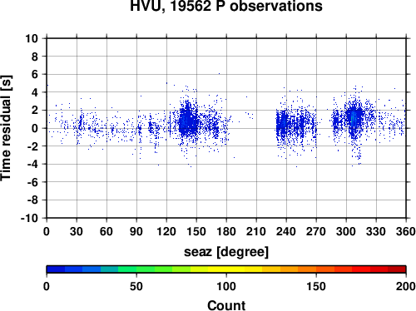Screen dimensions: 416x311
Task: Click the y-axis tick label -6
Action: 32,182
